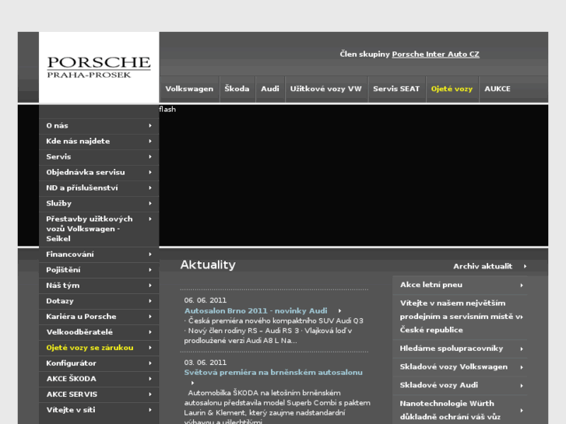Open Vítejte v našem největším prodejním link
The width and height of the screenshot is (566, 424).
(460, 317)
